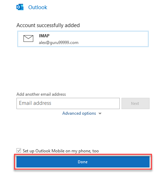
Task: Click the red highlight border around Done
Action: point(83,154)
